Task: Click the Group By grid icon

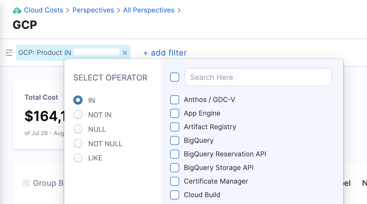Action: point(26,183)
